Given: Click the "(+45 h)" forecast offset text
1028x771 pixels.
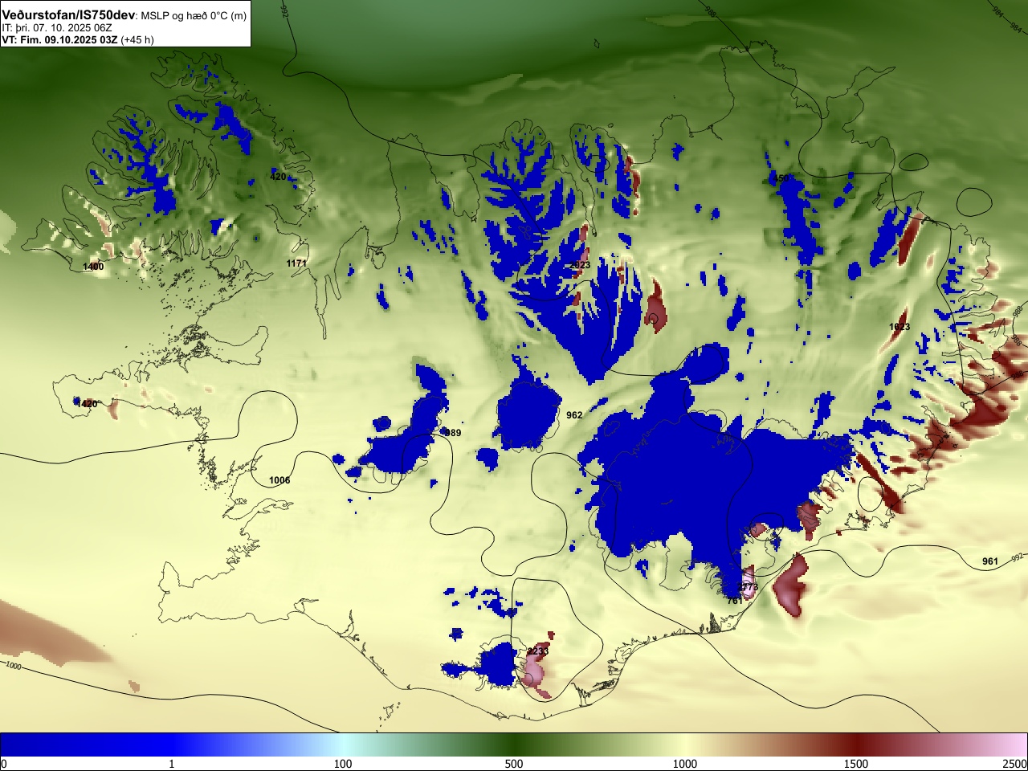Looking at the screenshot, I should pos(137,39).
